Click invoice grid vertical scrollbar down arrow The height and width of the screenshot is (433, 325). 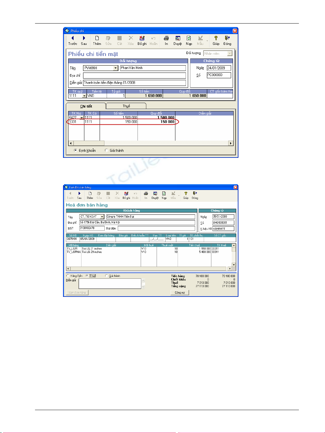[x=234, y=265]
